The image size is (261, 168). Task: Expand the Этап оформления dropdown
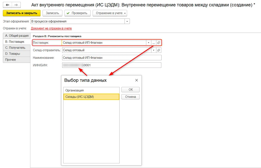(127, 21)
